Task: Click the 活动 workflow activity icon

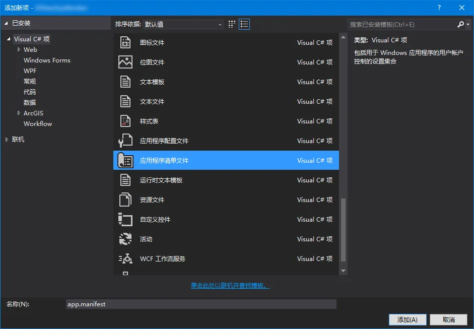Action: (x=125, y=239)
